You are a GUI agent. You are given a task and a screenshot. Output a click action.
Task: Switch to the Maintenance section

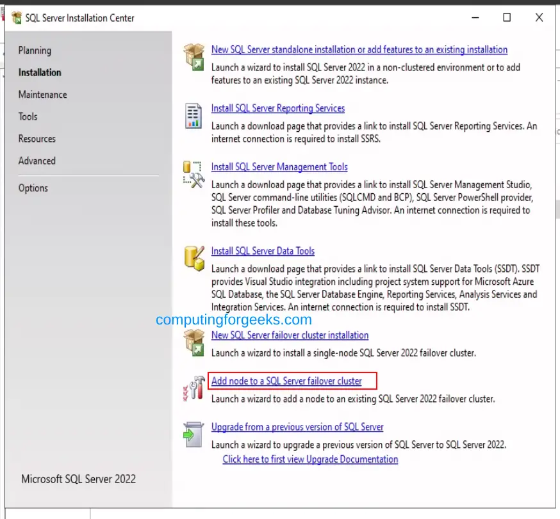(x=42, y=95)
